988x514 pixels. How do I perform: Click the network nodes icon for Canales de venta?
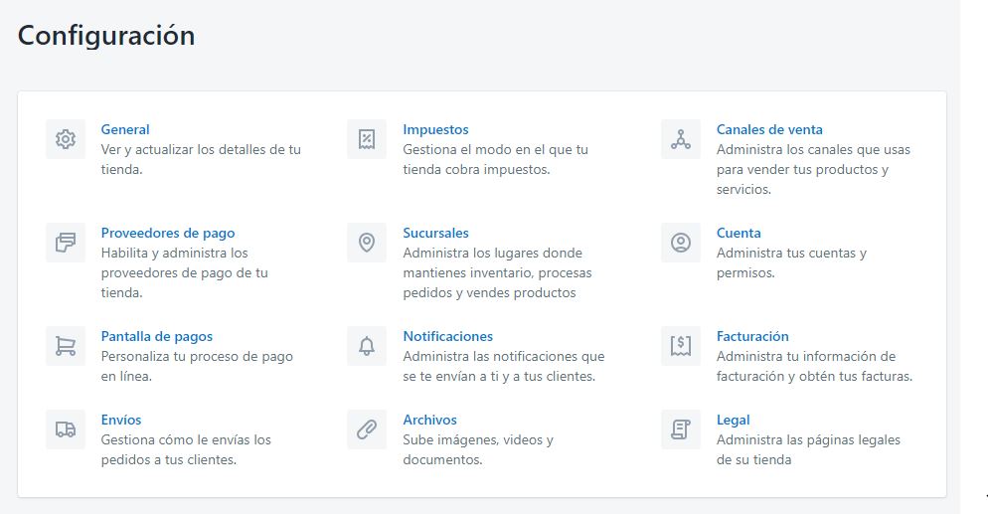(681, 139)
